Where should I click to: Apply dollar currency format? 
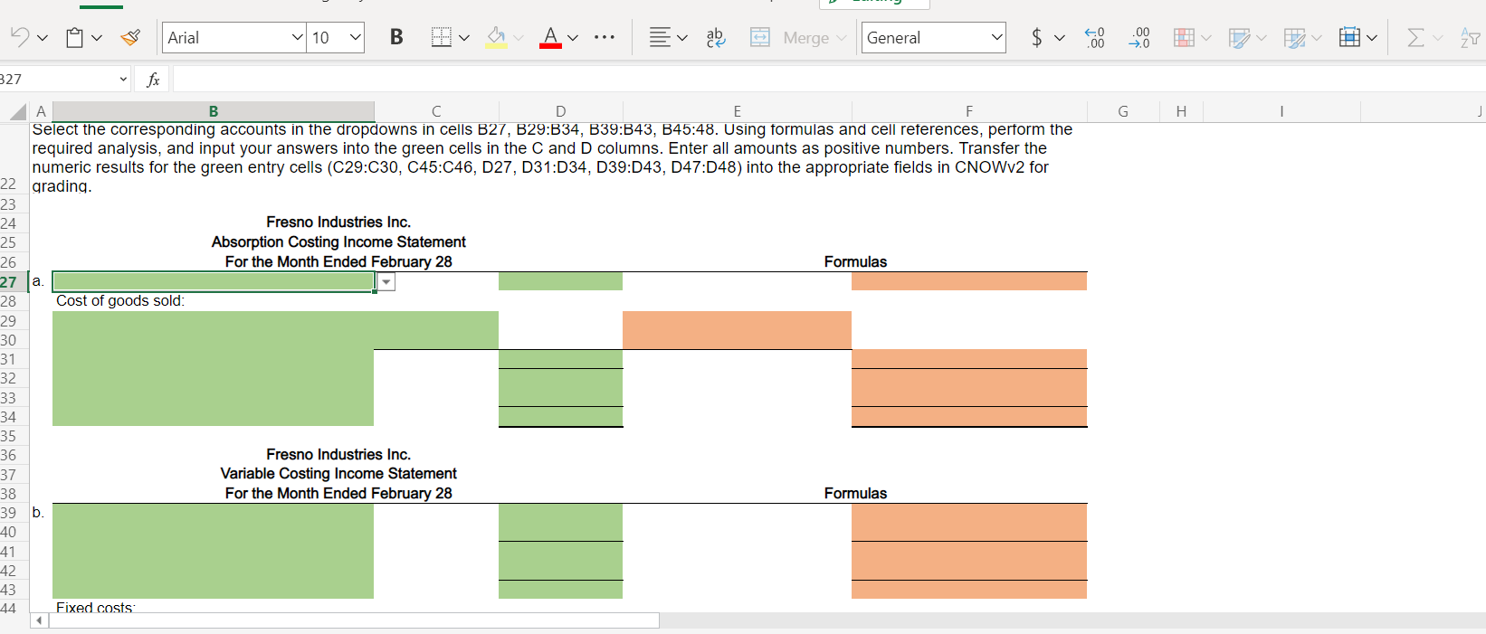(x=1036, y=37)
